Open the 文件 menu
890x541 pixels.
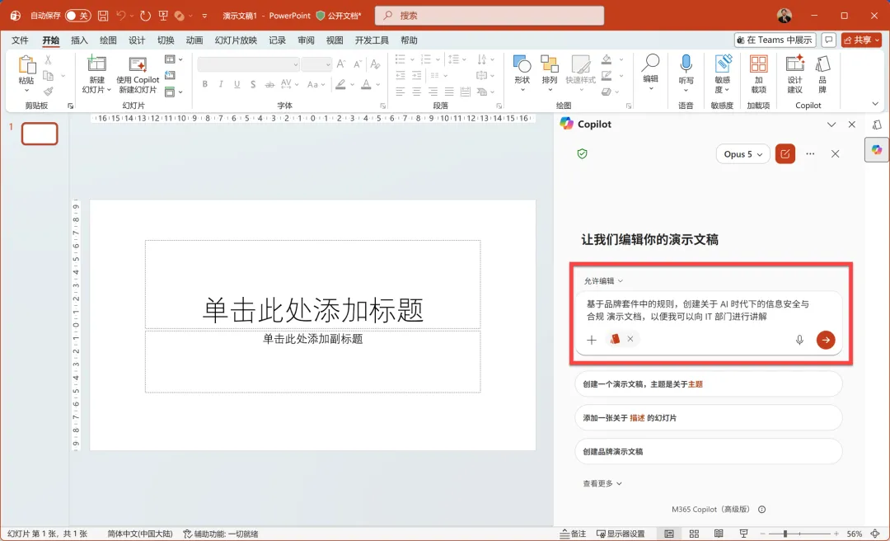20,40
